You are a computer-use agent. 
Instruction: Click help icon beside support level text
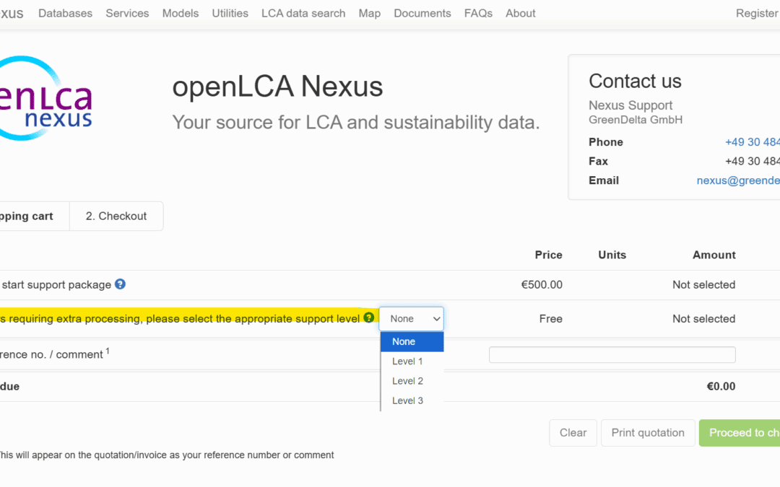[368, 317]
